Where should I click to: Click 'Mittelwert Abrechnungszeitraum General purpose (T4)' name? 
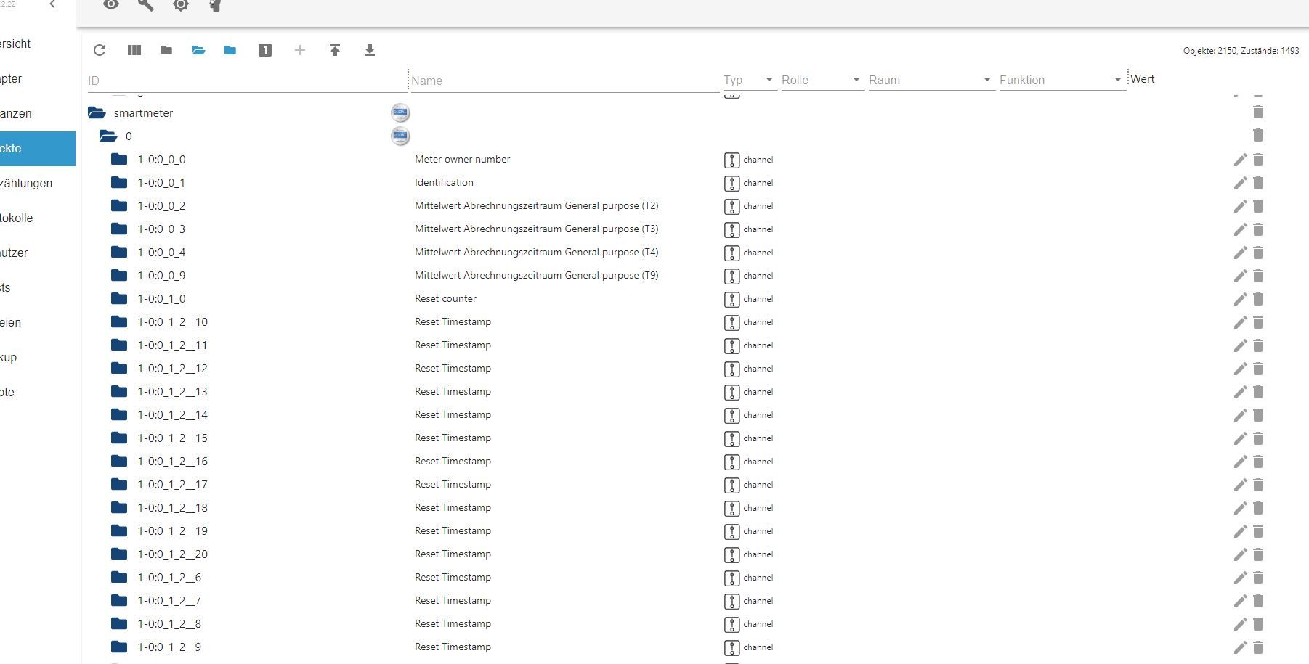(x=537, y=252)
